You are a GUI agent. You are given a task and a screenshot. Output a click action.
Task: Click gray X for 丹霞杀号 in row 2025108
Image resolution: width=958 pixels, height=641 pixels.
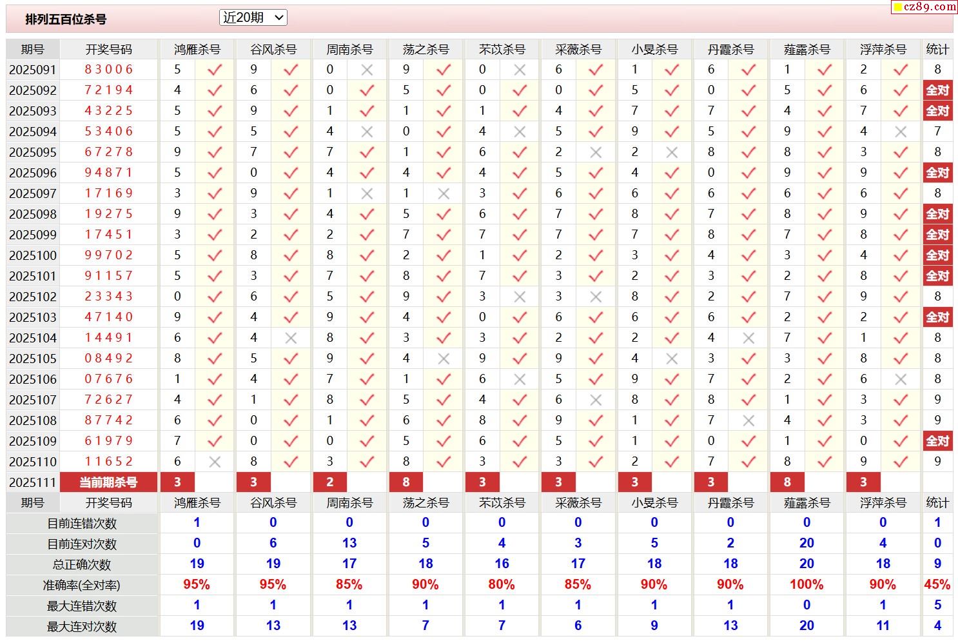(748, 420)
